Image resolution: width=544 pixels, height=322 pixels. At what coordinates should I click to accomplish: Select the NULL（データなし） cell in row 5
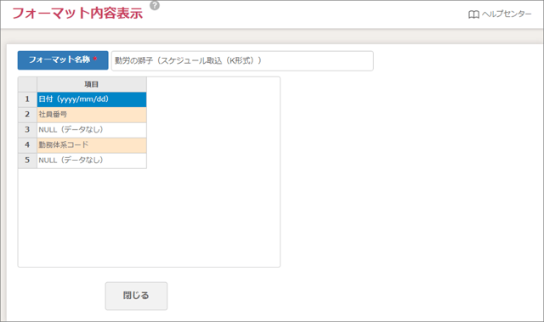tap(92, 161)
